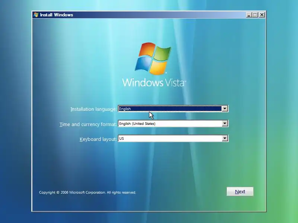Close the Install Windows dialog

tap(262, 15)
